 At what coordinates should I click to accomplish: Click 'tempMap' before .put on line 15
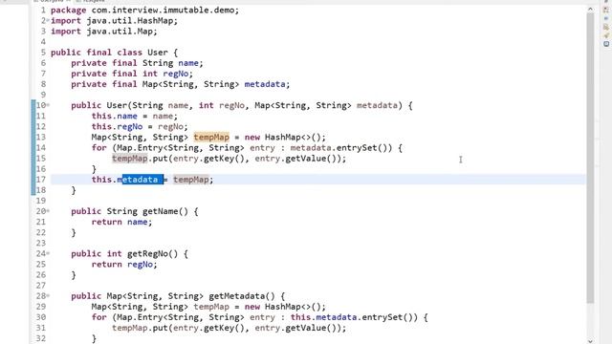(x=130, y=159)
